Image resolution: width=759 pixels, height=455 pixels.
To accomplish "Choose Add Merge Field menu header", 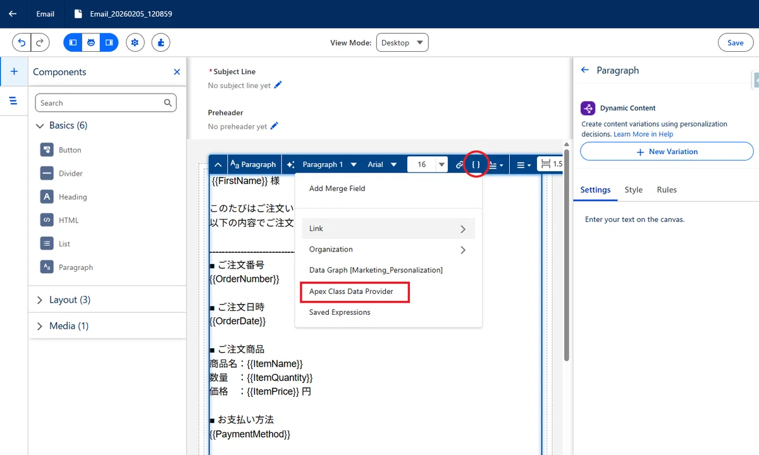I will click(337, 188).
